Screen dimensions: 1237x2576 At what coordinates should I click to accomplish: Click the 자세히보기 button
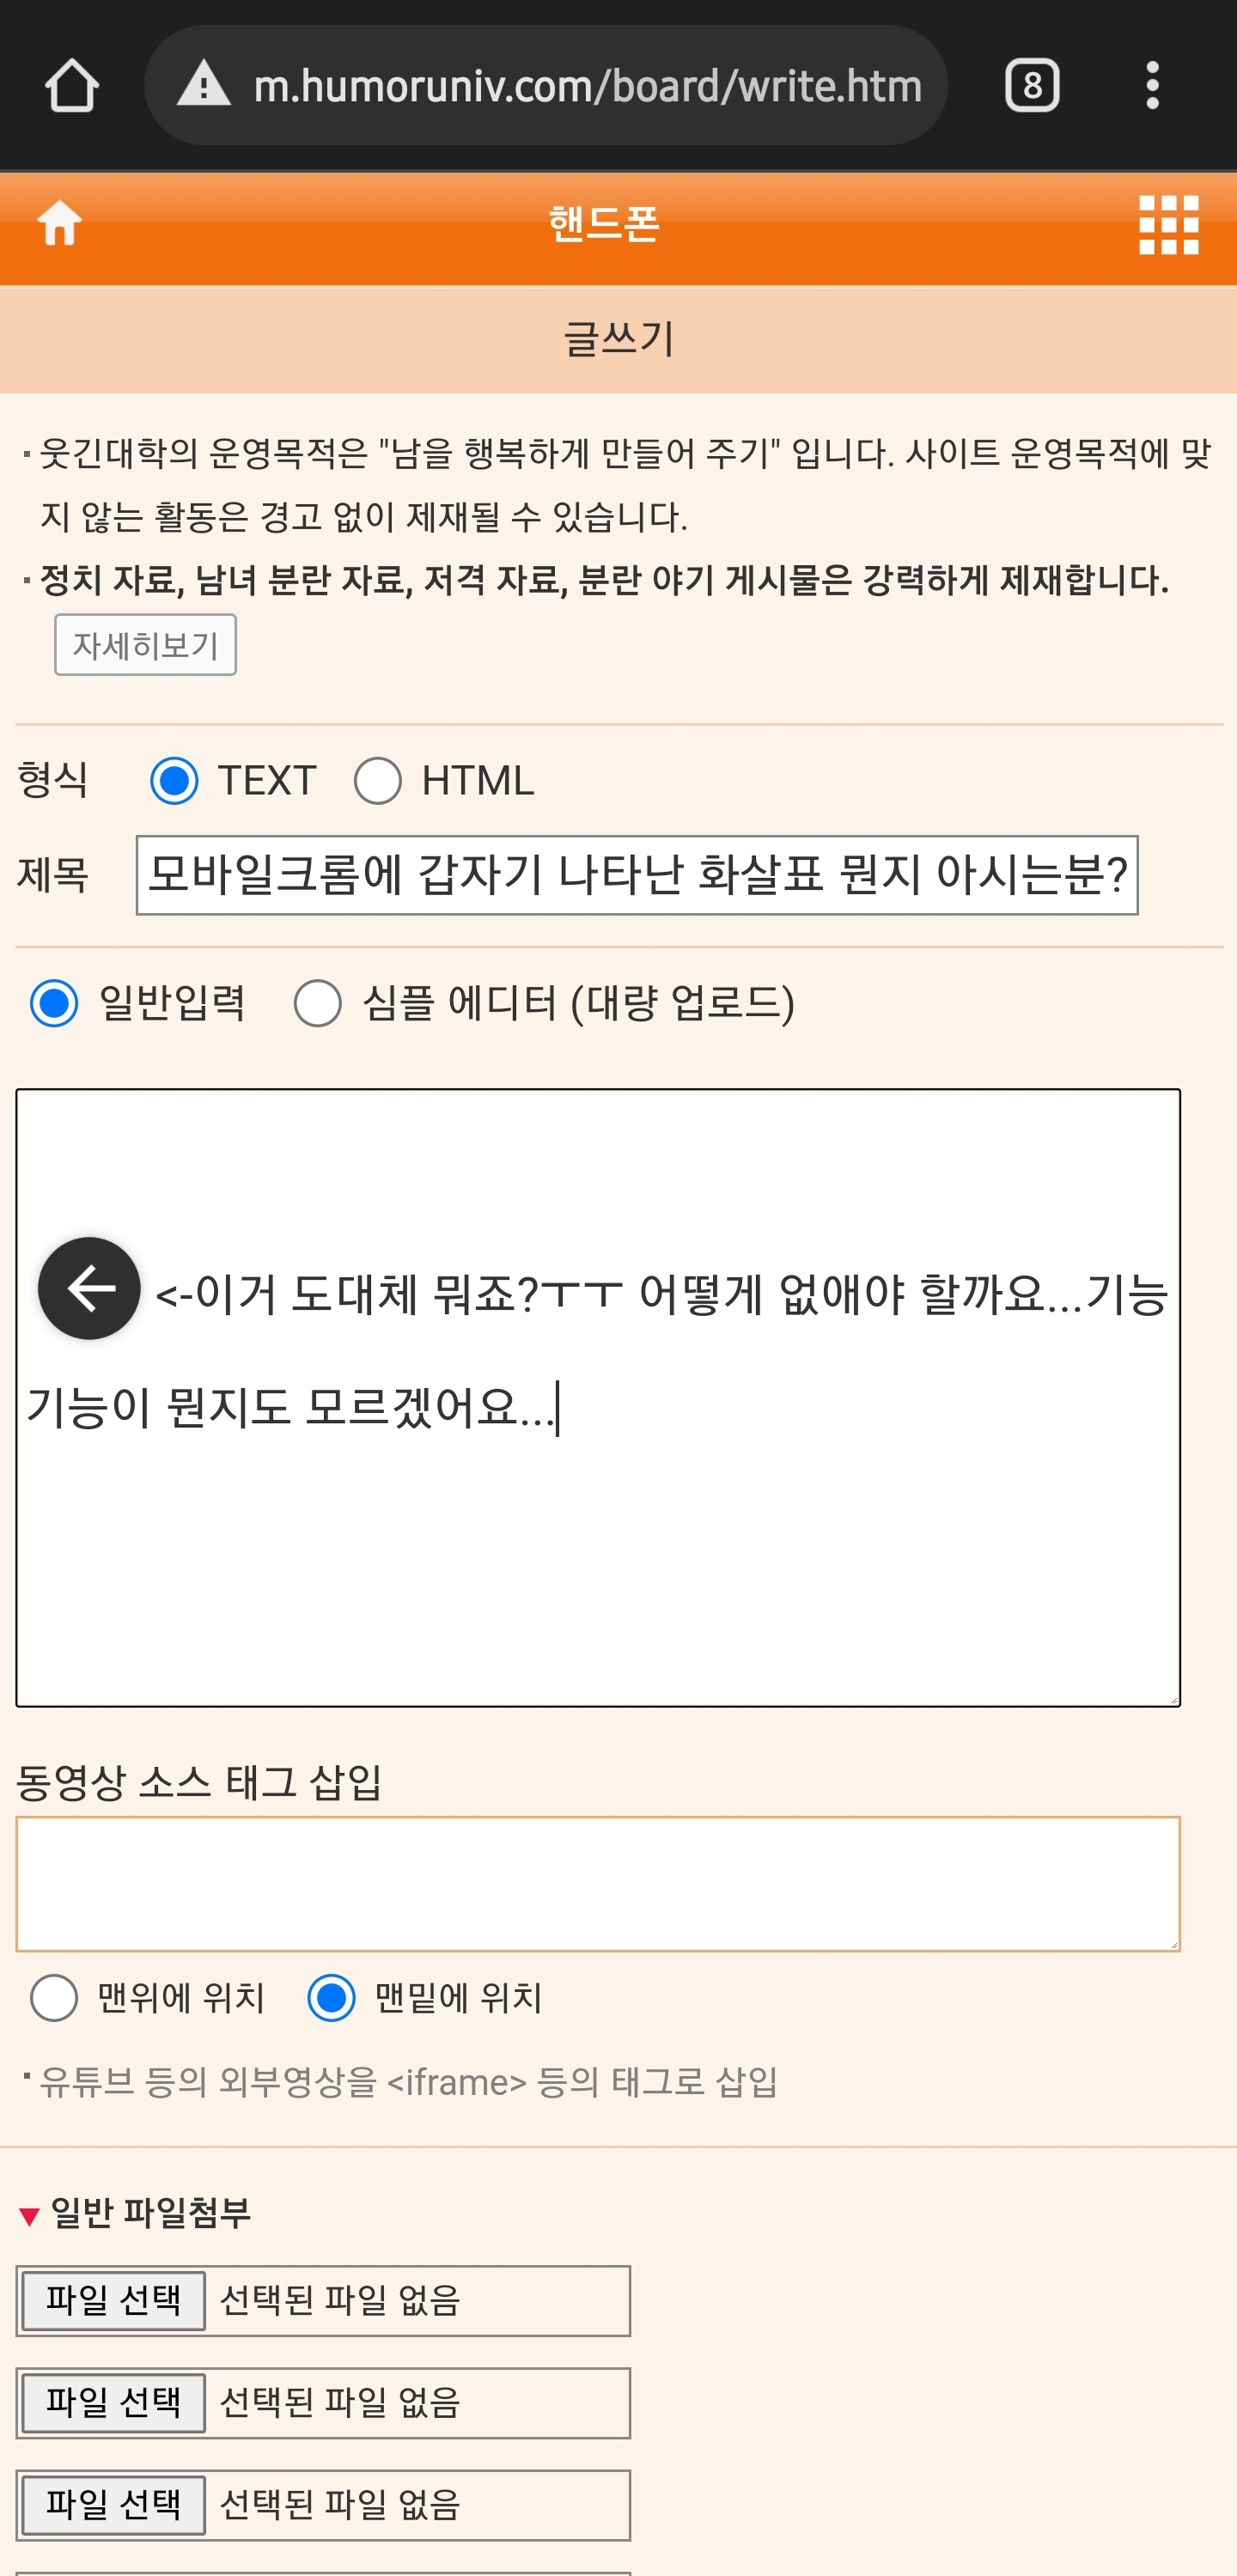click(x=145, y=645)
